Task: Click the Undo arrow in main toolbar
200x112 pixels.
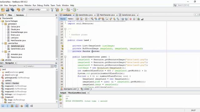Action: (18, 10)
